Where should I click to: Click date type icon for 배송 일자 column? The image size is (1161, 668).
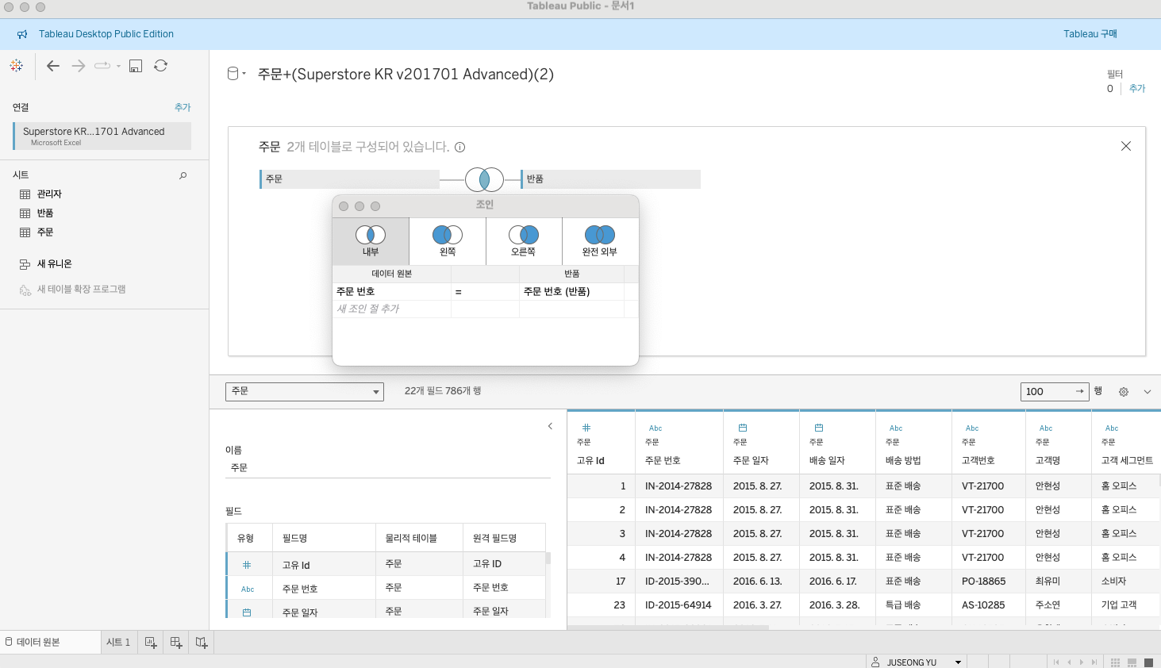[819, 428]
